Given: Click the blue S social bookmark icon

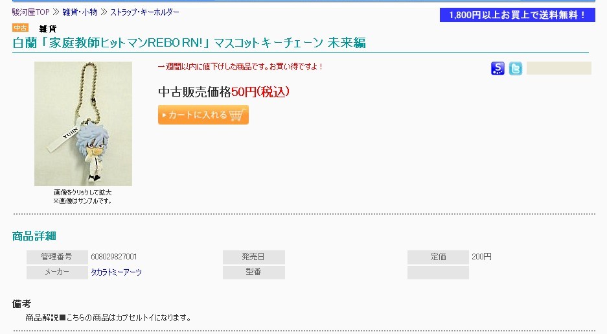Looking at the screenshot, I should tap(498, 68).
